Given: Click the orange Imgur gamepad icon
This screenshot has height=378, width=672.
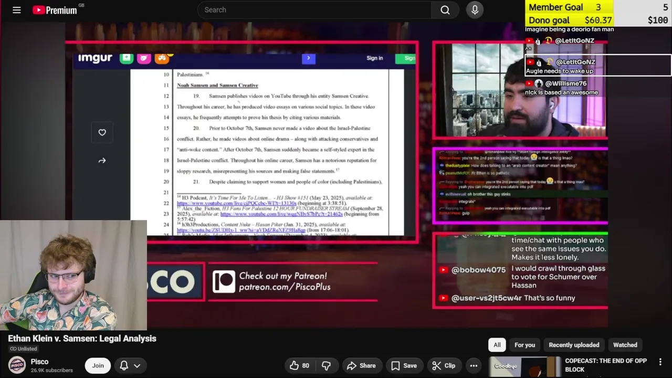Looking at the screenshot, I should tap(162, 58).
